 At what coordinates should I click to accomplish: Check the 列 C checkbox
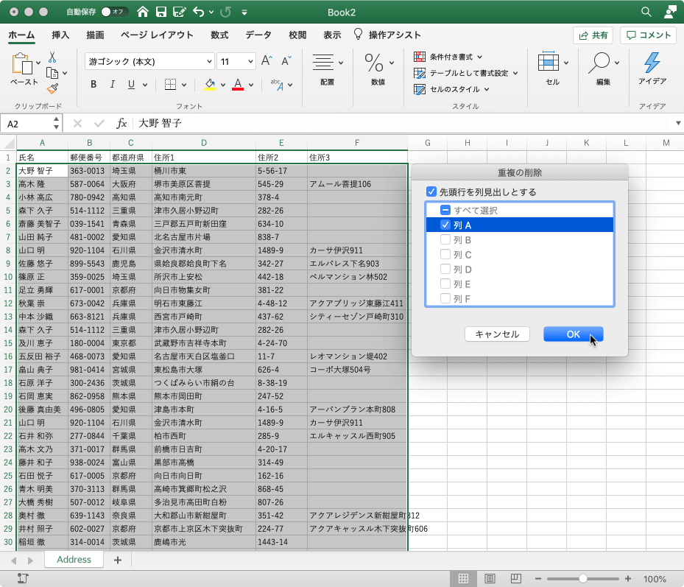point(445,254)
